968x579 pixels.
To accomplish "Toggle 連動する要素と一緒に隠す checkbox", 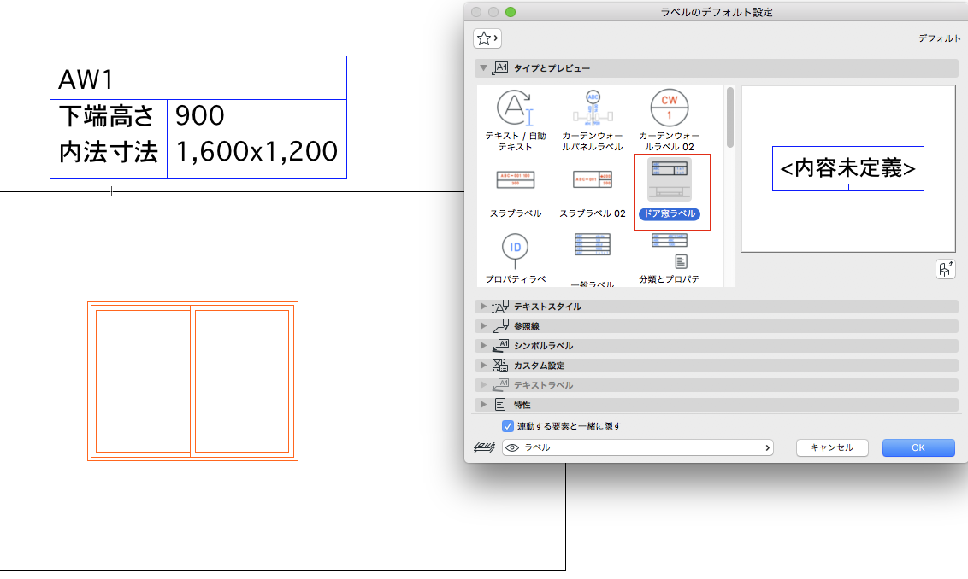I will [507, 426].
